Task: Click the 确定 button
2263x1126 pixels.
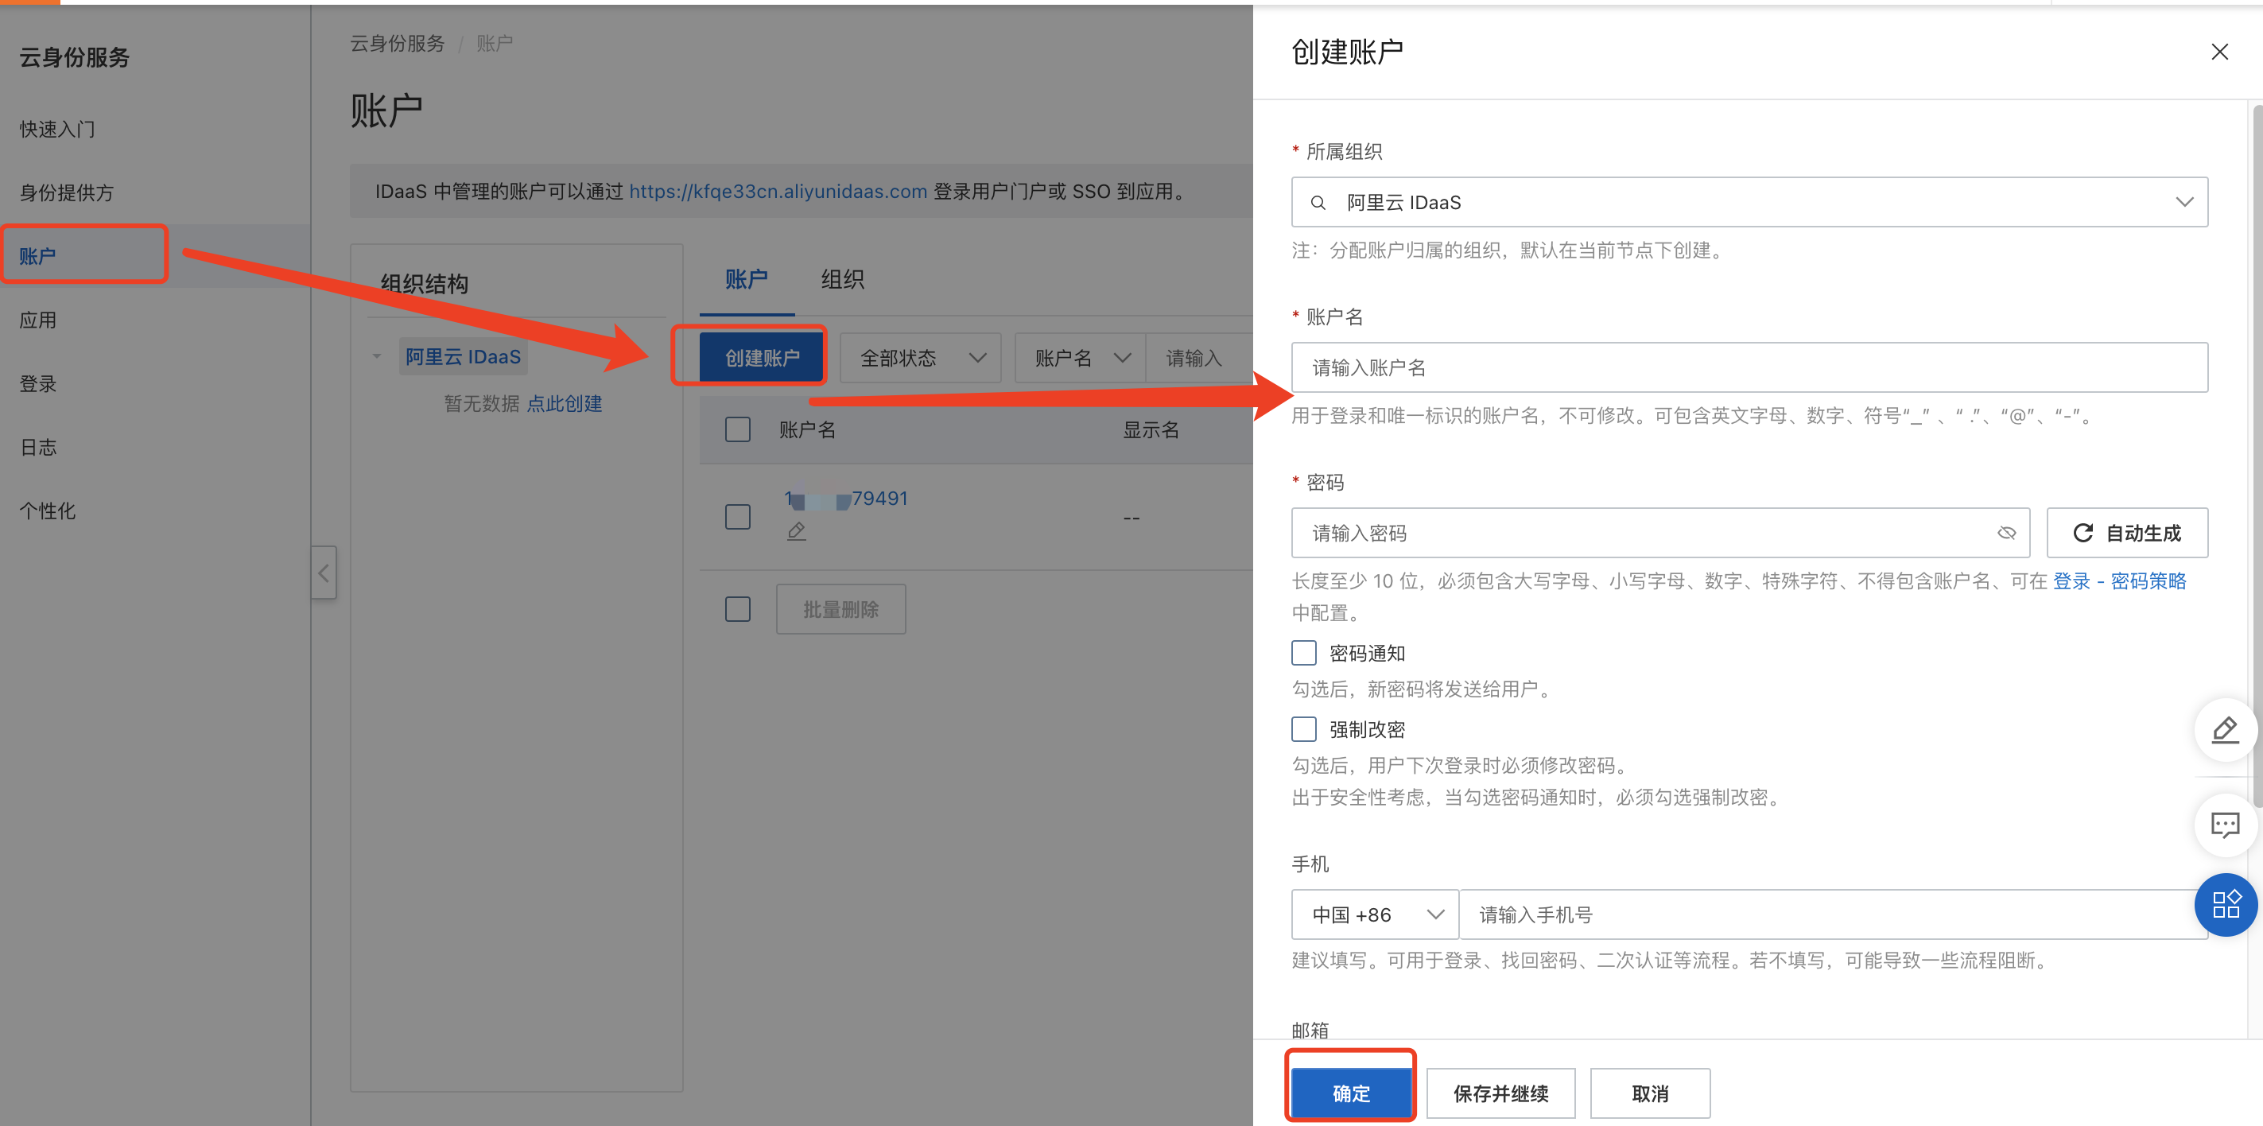Action: click(1350, 1093)
